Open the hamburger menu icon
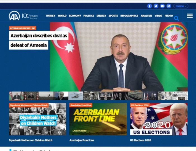 [x=190, y=16]
